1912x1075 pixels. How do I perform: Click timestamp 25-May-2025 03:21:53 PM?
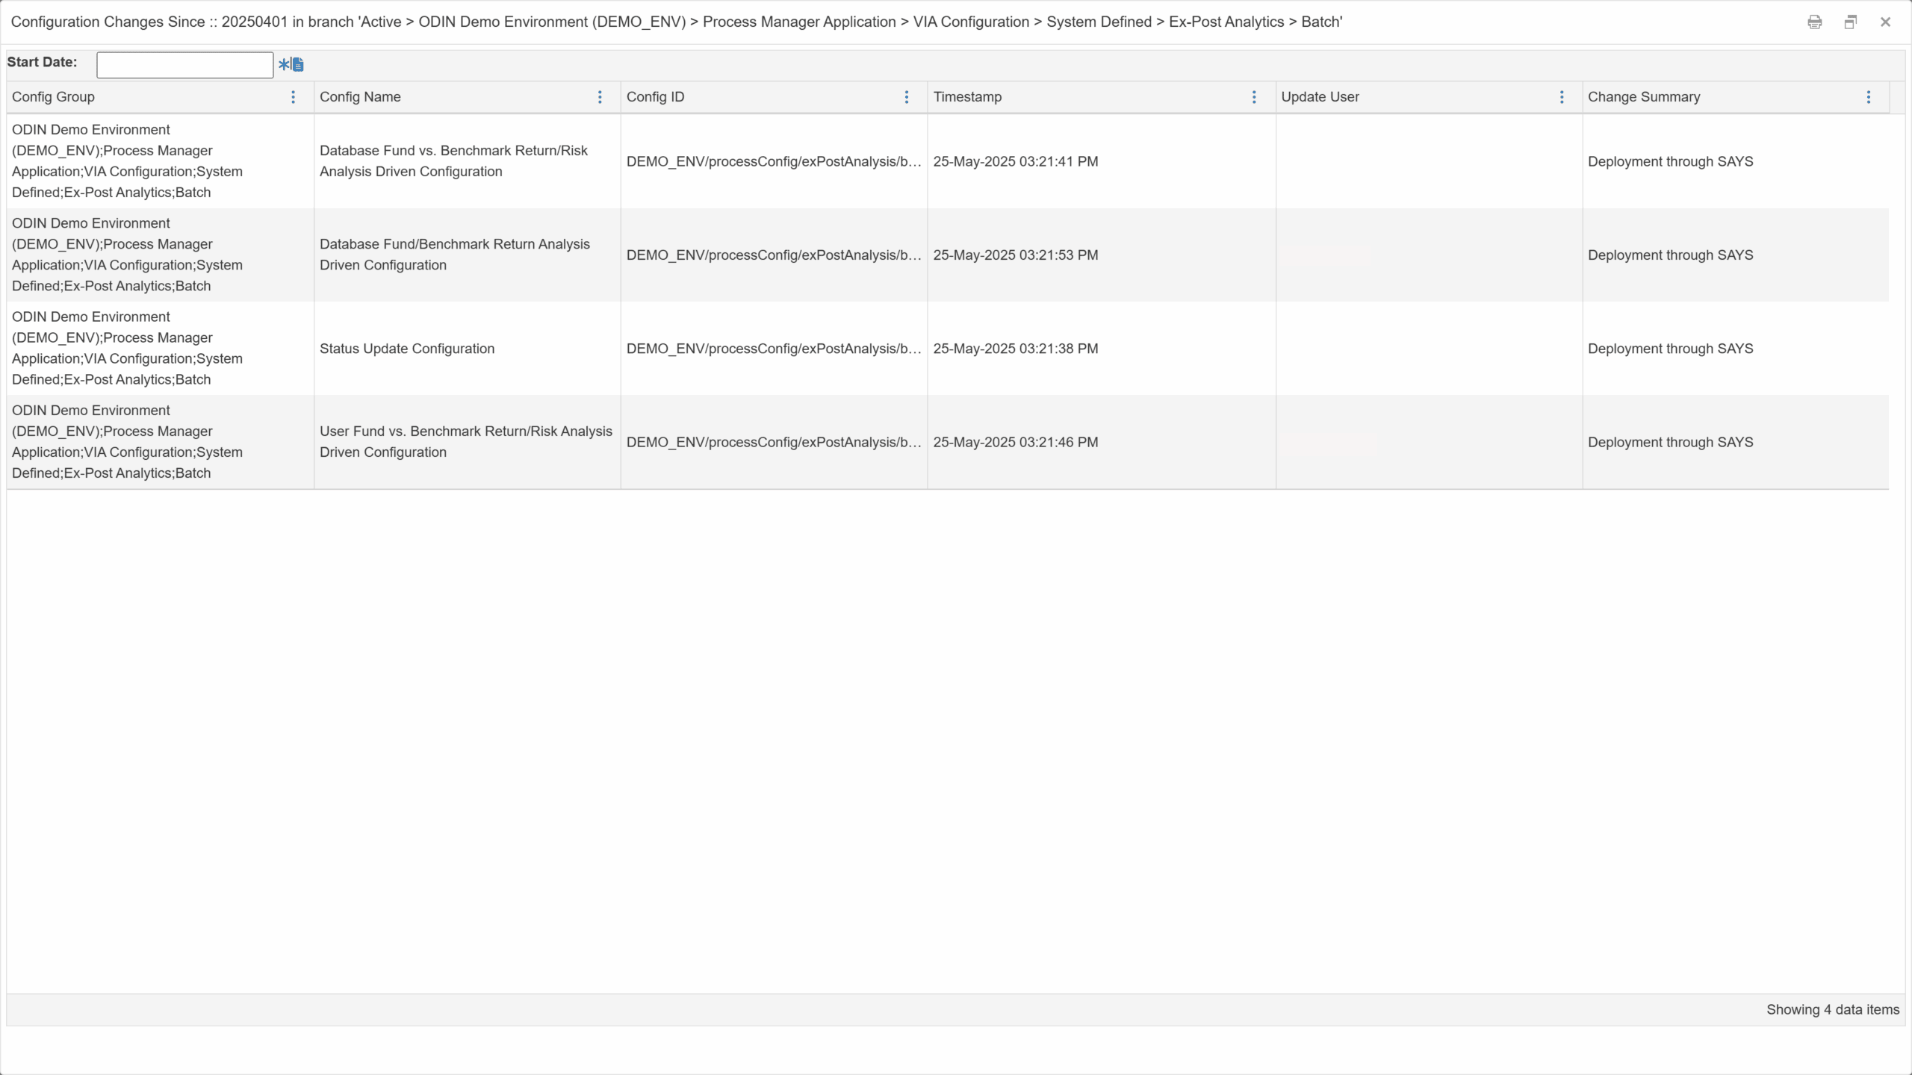(1016, 255)
